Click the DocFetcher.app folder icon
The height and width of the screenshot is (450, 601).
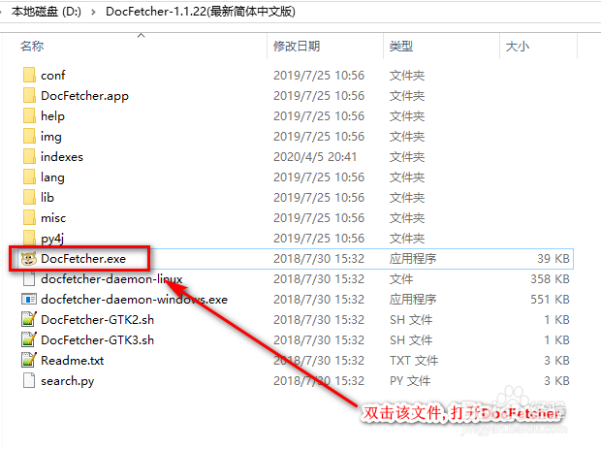click(29, 95)
